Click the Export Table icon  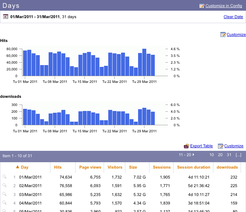click(x=186, y=146)
